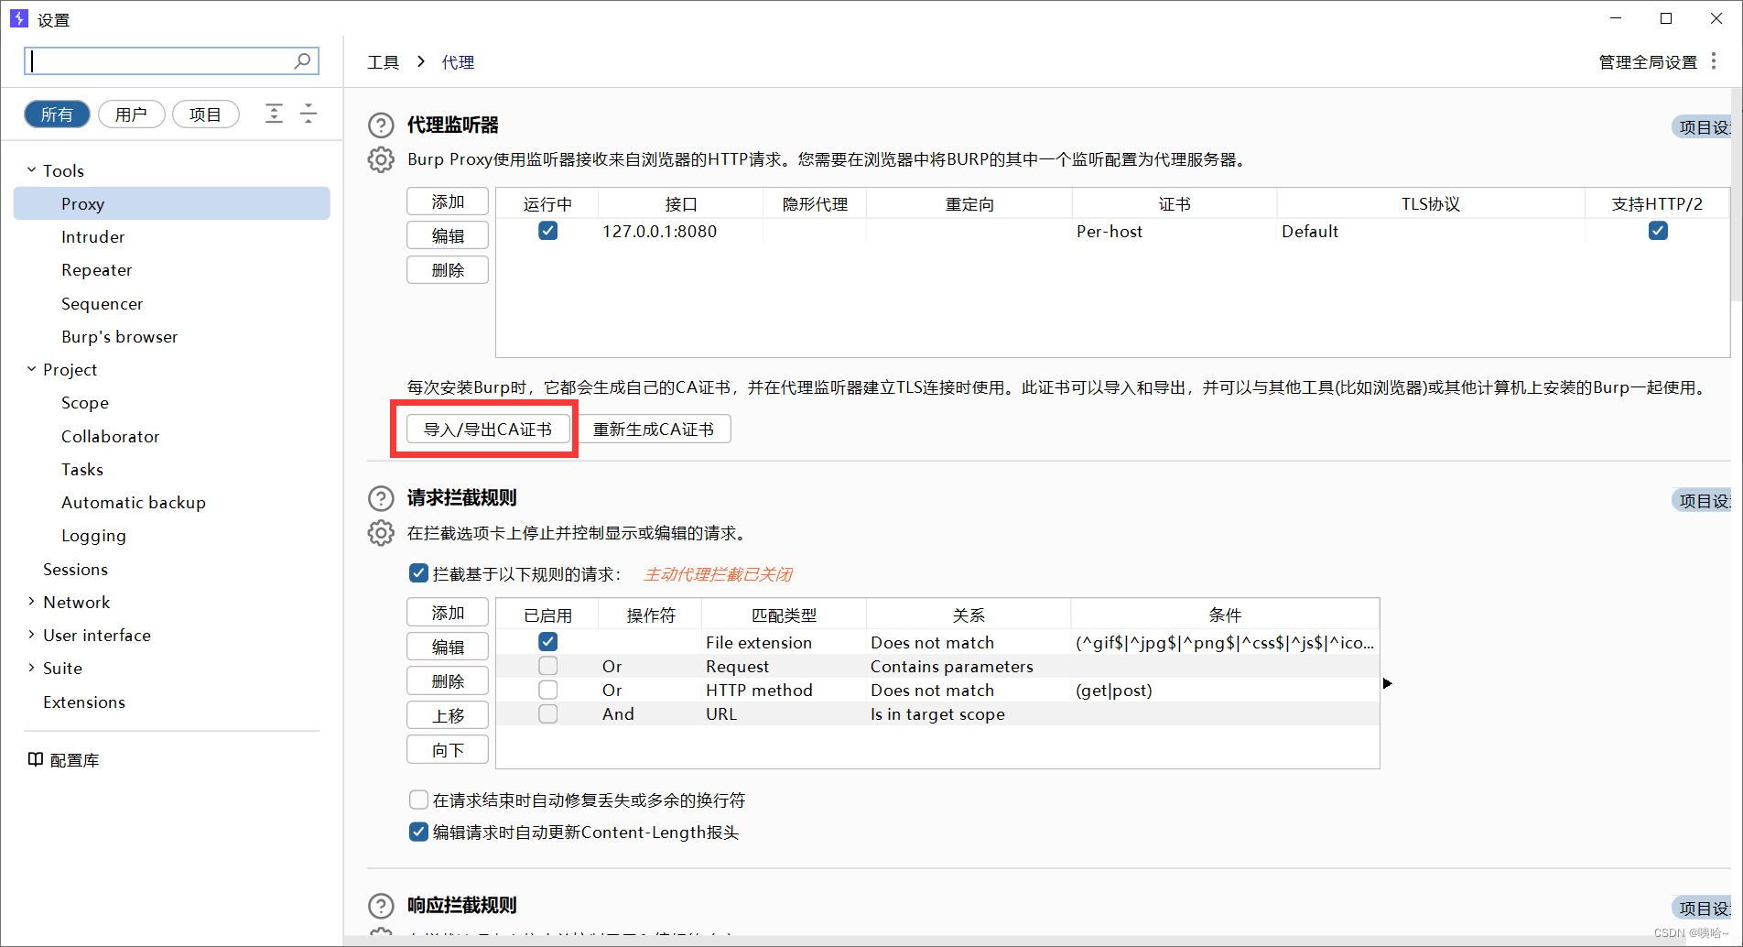
Task: Select Repeater in the settings tree
Action: [96, 269]
